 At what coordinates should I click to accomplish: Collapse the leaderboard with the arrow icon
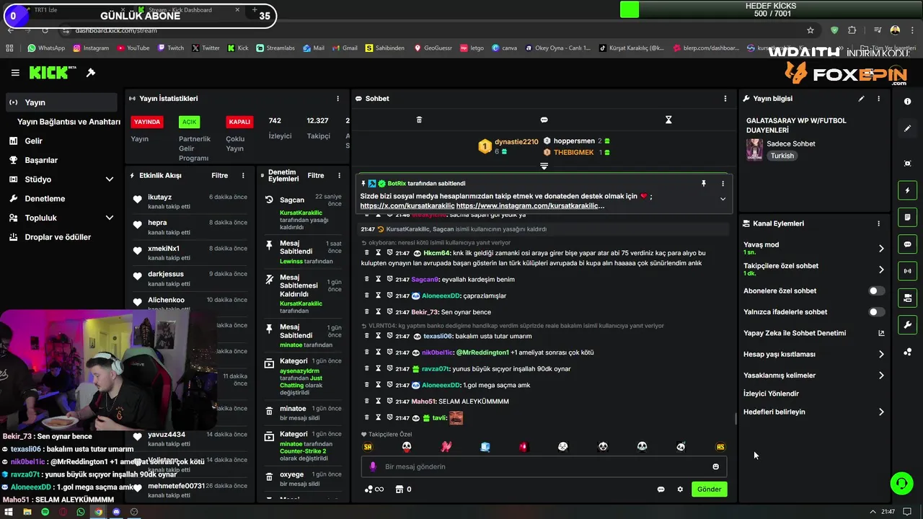(x=544, y=166)
